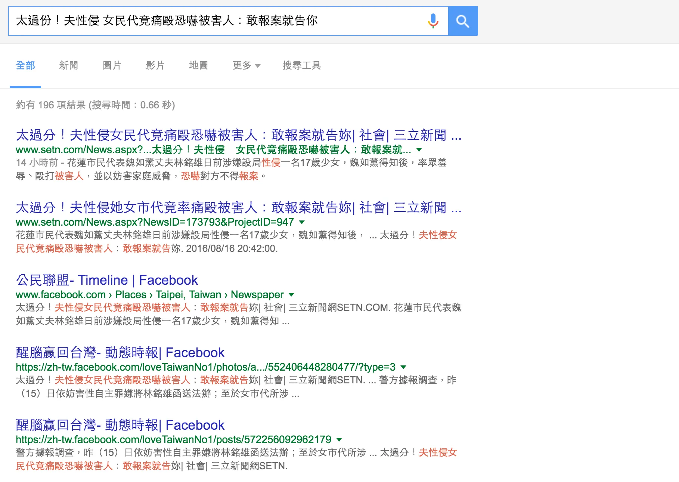
Task: Select the 全部 results tab
Action: coord(25,65)
